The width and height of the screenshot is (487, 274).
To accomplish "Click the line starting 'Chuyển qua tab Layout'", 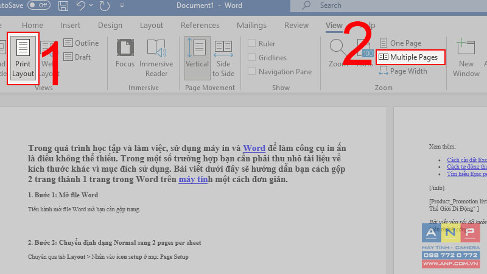I will pyautogui.click(x=108, y=257).
